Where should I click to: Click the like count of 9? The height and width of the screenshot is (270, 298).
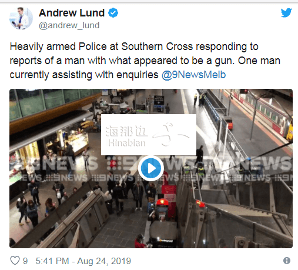point(25,261)
